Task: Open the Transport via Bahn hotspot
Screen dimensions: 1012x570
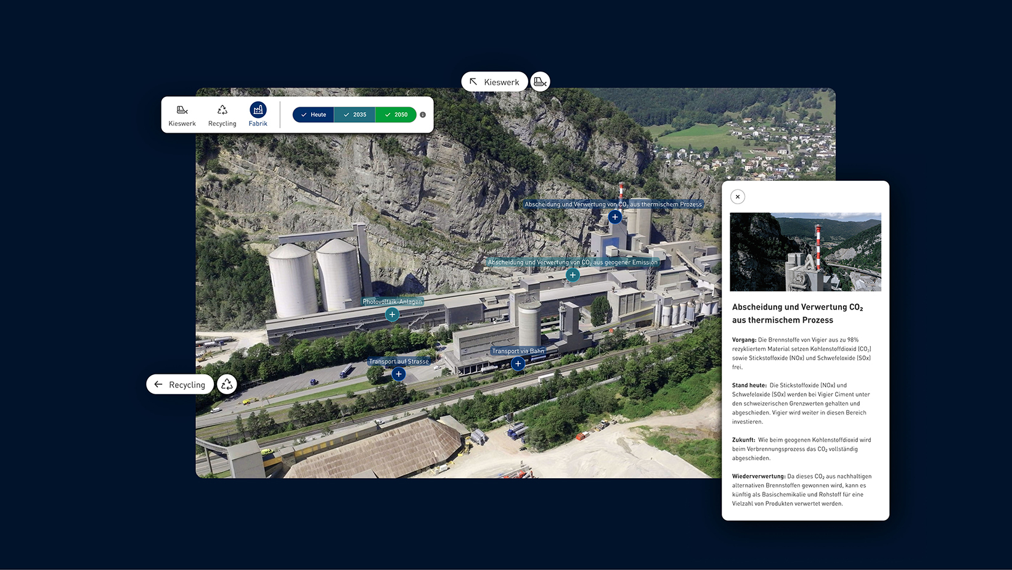Action: [x=518, y=364]
